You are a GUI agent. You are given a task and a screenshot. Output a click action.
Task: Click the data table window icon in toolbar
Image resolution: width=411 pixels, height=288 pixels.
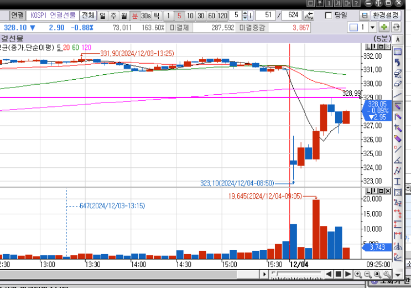[398, 52]
